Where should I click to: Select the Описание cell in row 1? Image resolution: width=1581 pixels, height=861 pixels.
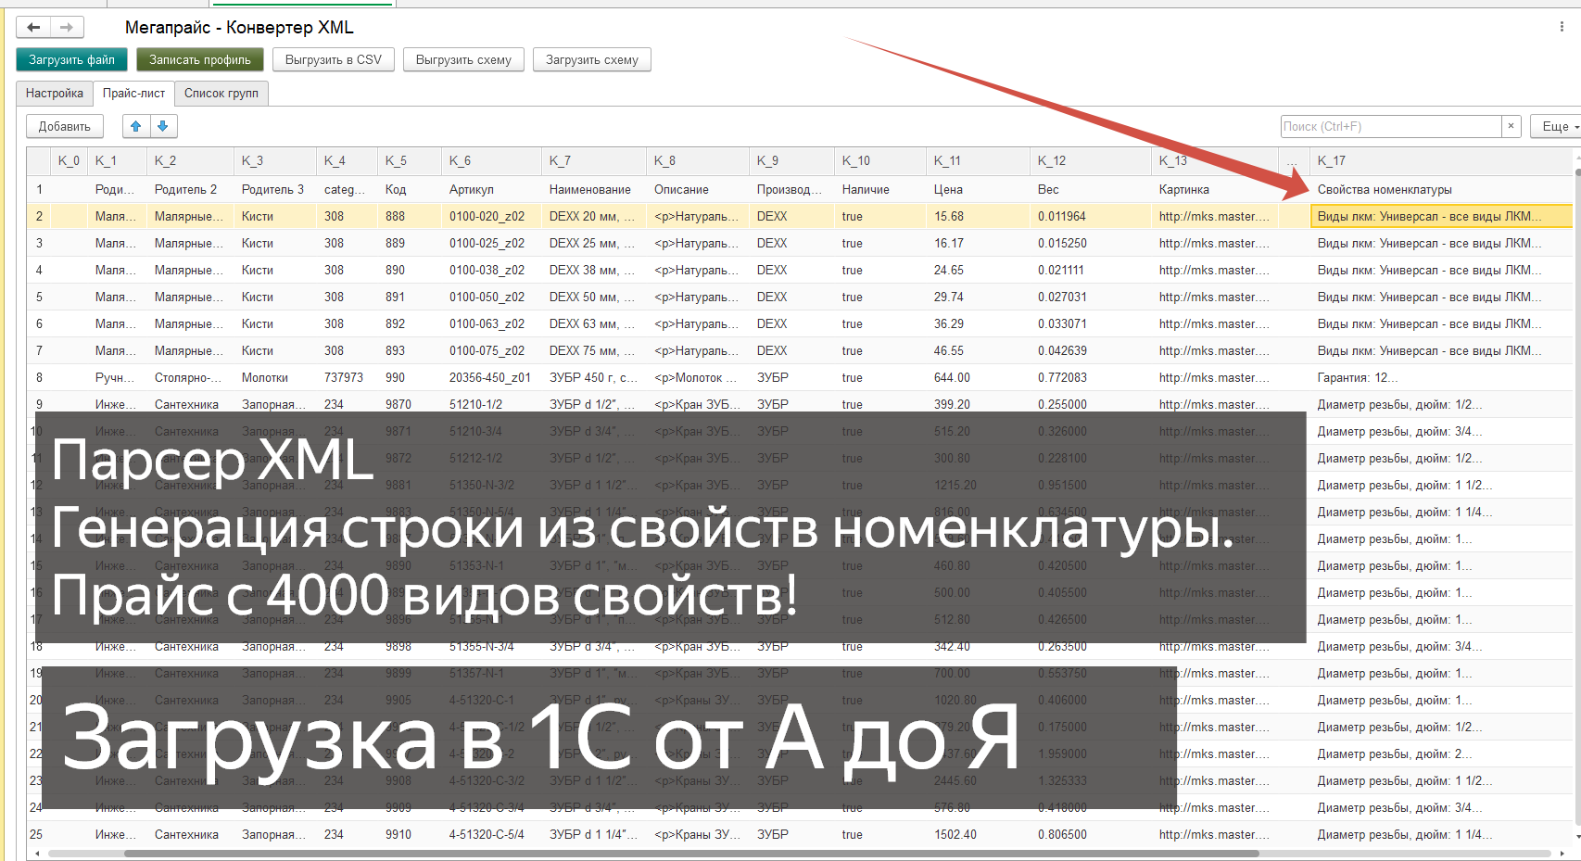click(700, 189)
